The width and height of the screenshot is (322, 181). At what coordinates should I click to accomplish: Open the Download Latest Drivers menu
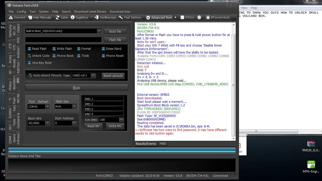pyautogui.click(x=90, y=12)
